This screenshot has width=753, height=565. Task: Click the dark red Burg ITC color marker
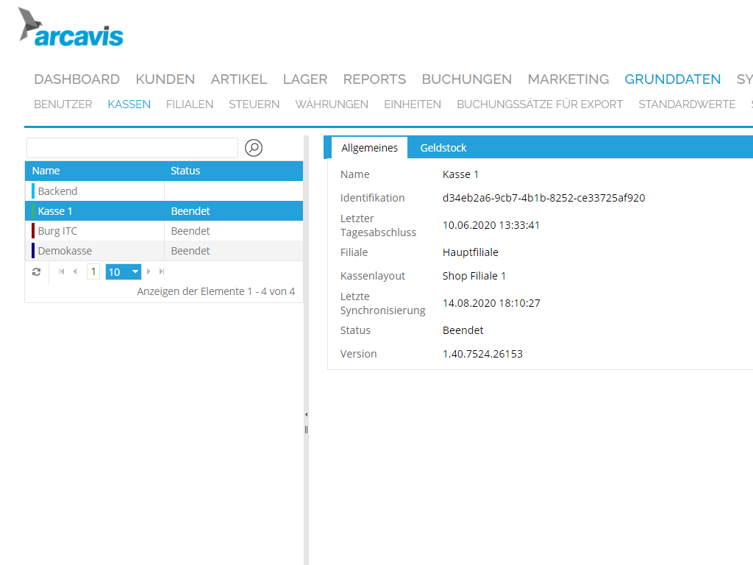pyautogui.click(x=33, y=231)
